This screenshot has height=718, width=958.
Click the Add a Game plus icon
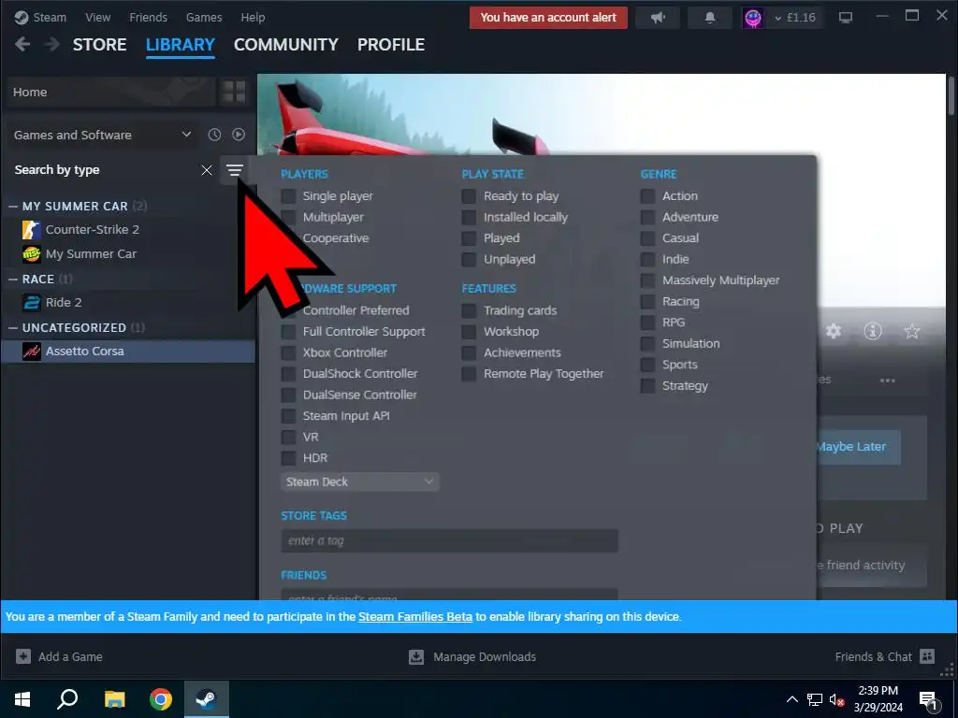23,656
